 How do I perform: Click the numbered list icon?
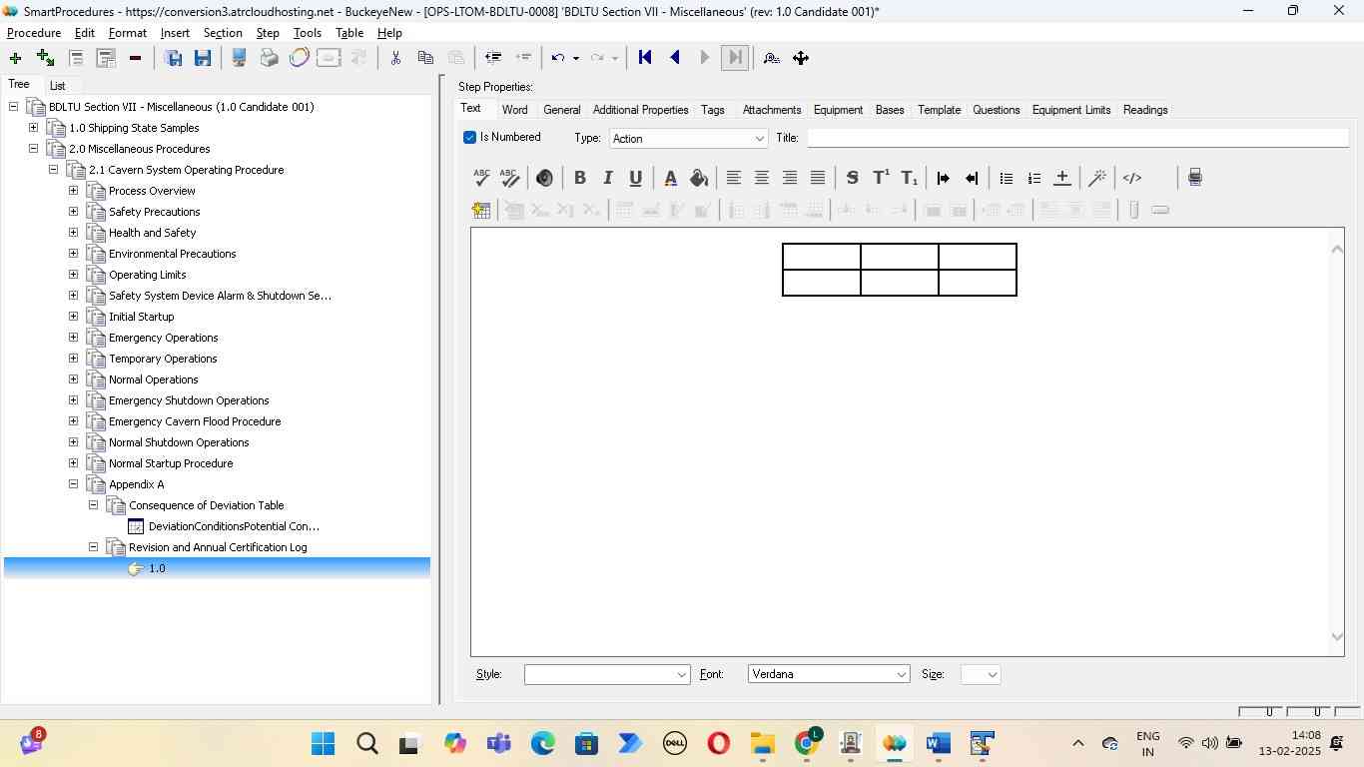tap(1034, 178)
